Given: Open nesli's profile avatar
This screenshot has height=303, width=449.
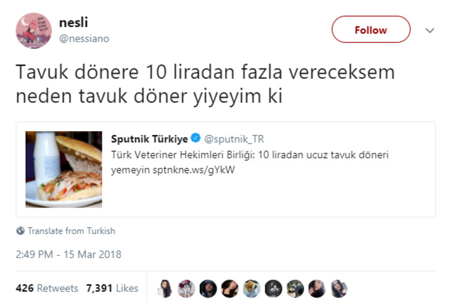Looking at the screenshot, I should click(x=34, y=31).
